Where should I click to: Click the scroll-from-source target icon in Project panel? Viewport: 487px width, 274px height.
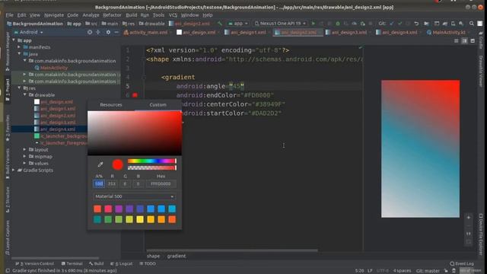click(x=90, y=32)
